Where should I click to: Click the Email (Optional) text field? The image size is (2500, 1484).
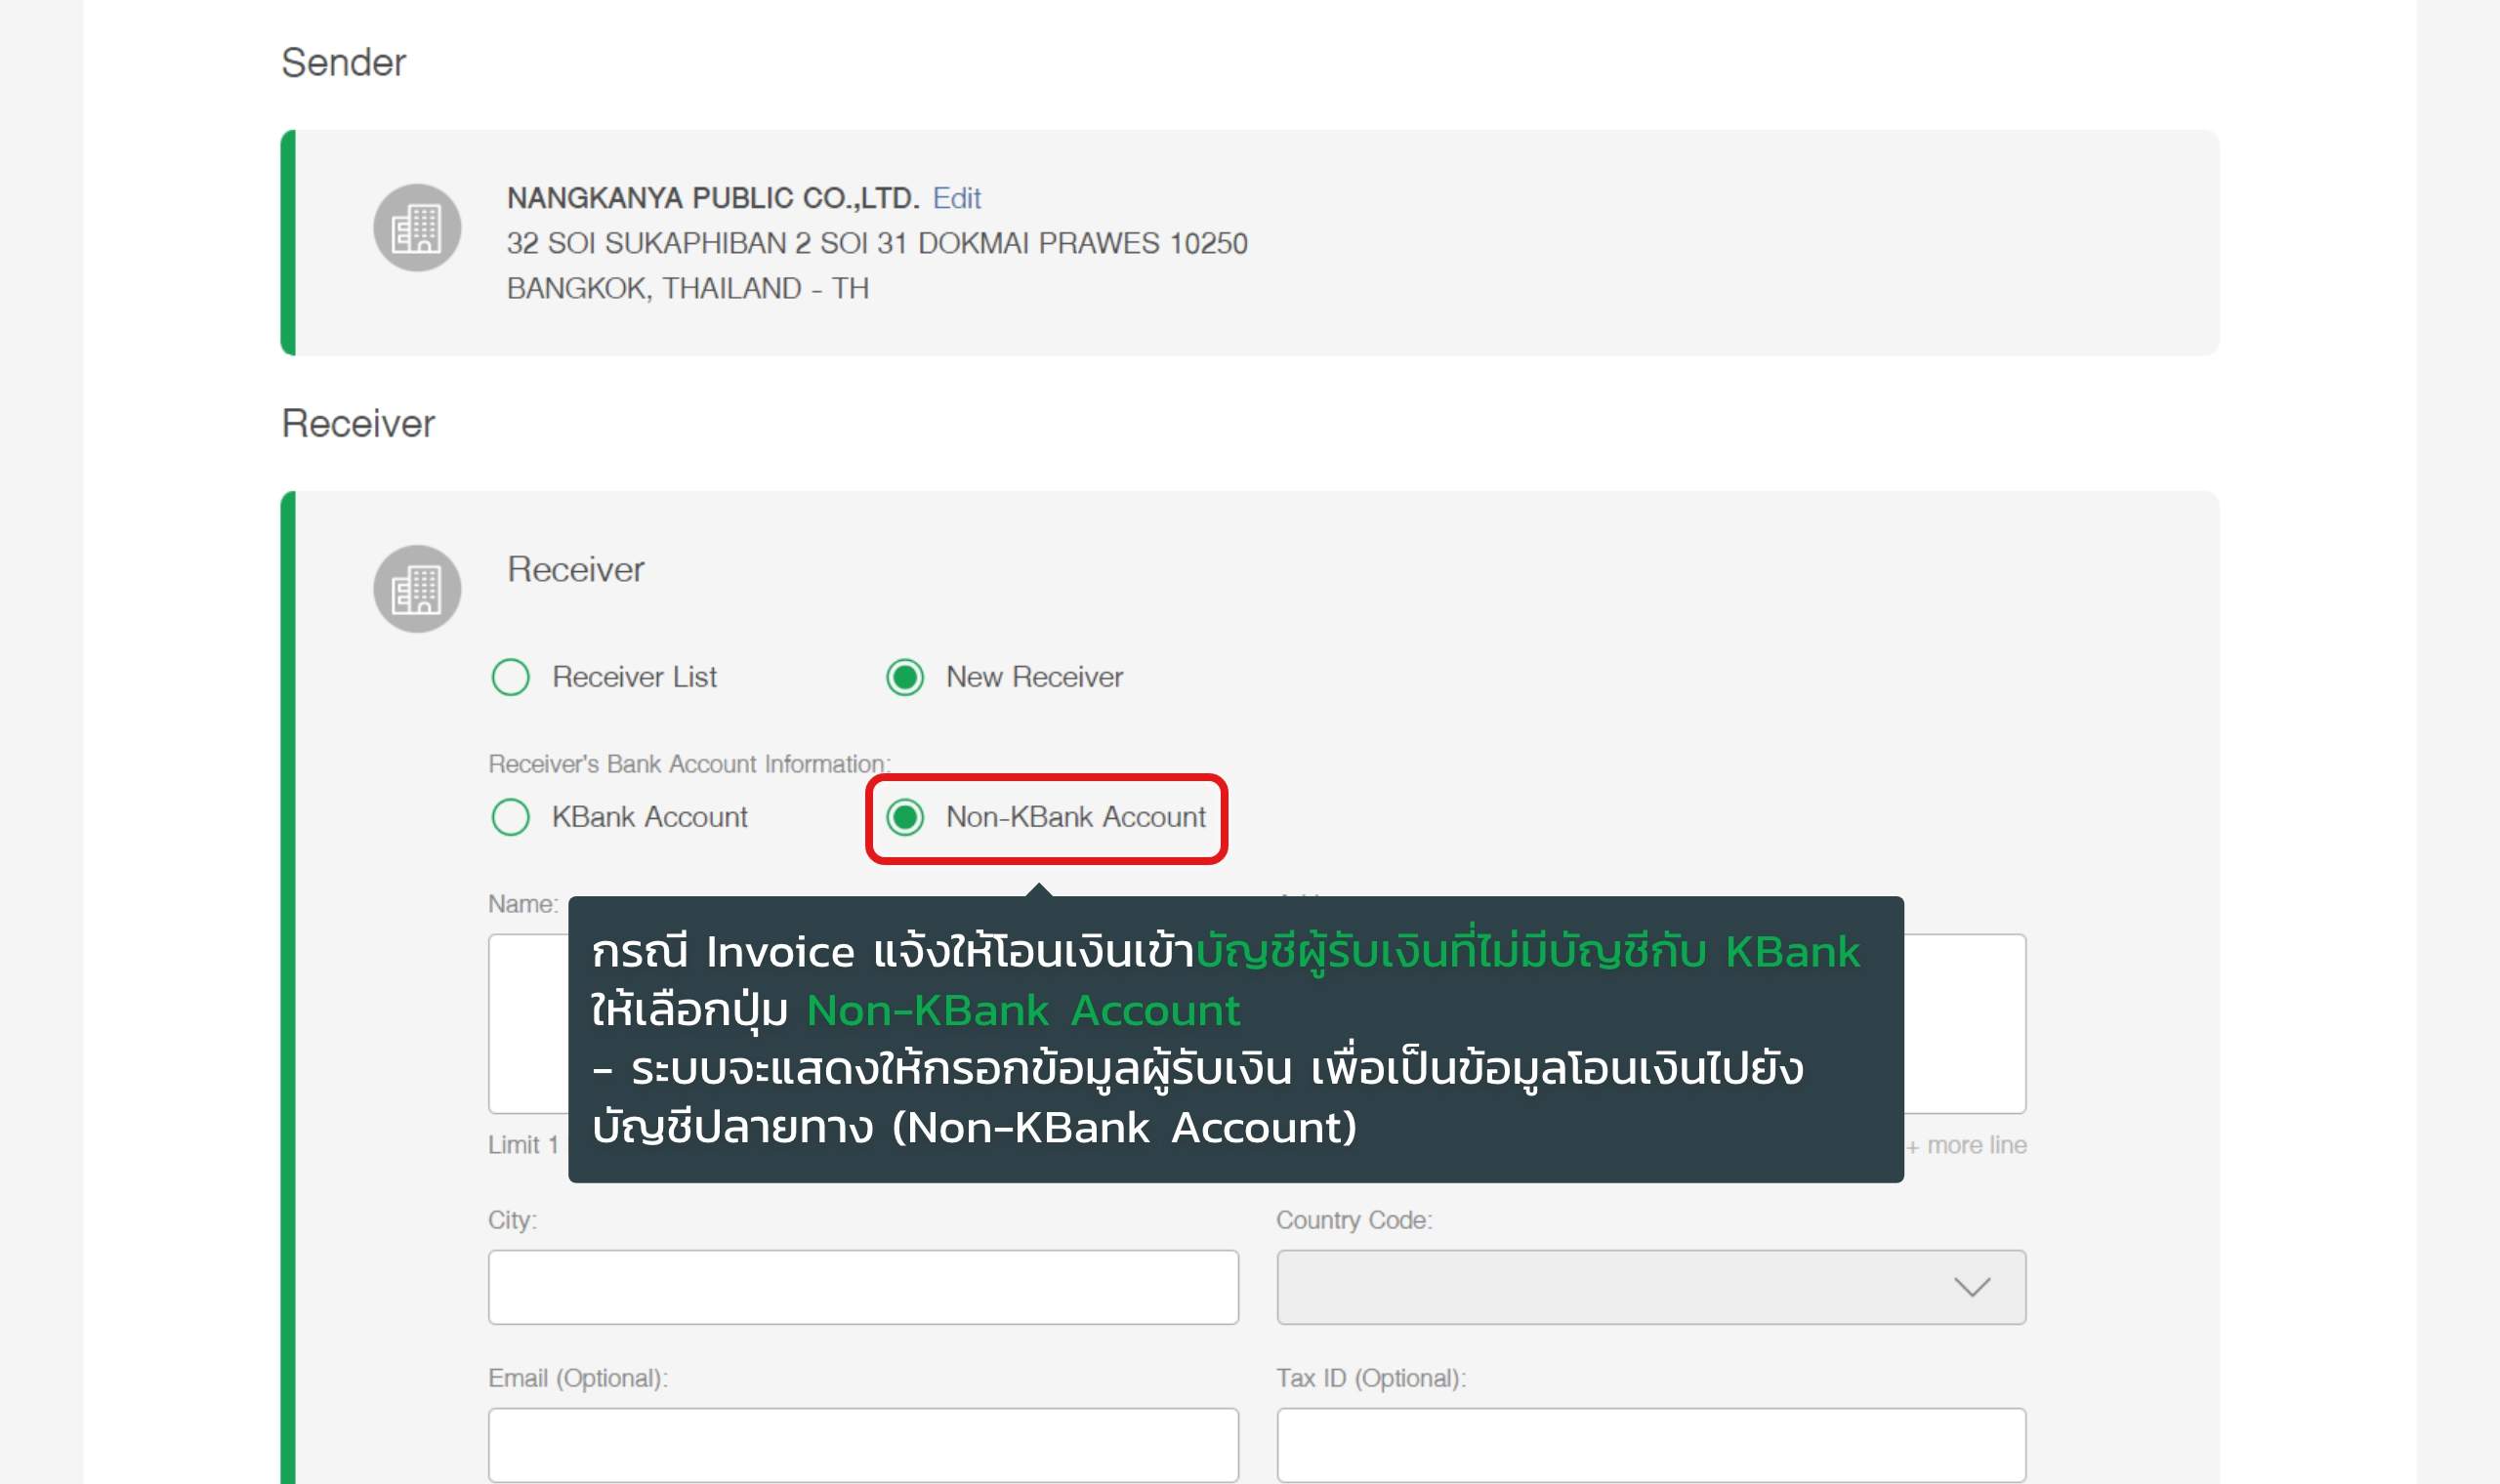point(862,1445)
